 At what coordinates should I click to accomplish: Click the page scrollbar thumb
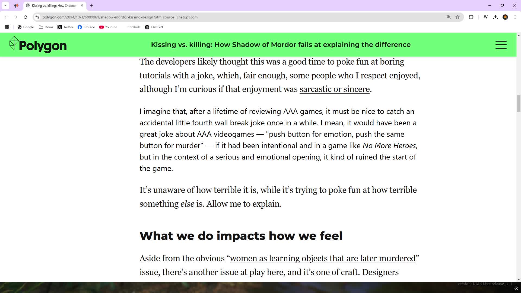click(x=519, y=103)
